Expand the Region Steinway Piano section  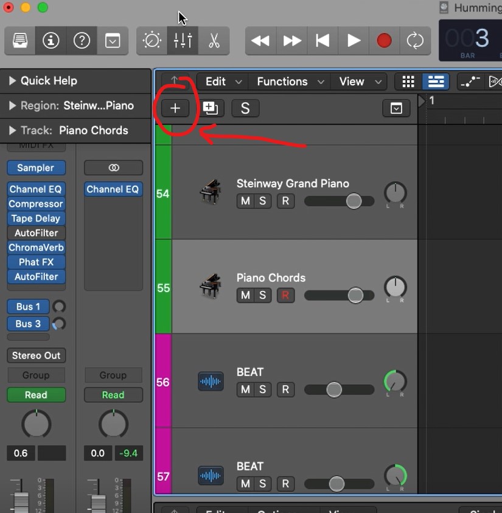[12, 105]
